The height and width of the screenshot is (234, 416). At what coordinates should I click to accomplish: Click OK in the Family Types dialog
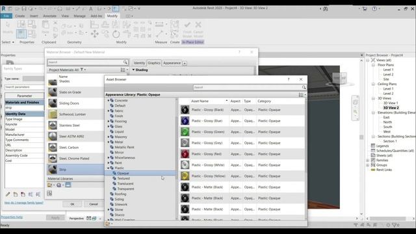(x=72, y=204)
